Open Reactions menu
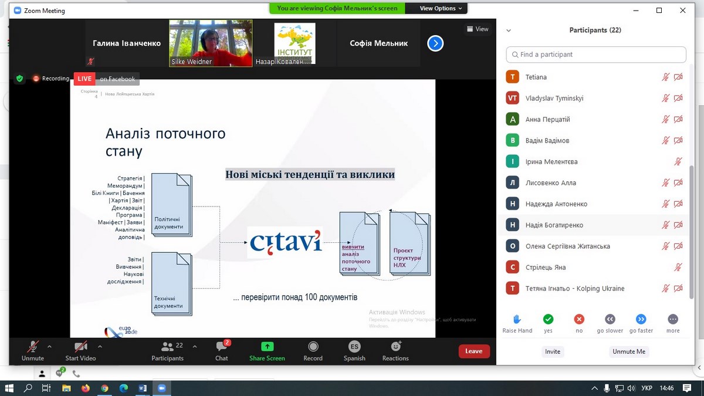 [395, 347]
